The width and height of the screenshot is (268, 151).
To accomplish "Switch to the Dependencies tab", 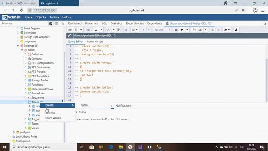I will [x=135, y=23].
